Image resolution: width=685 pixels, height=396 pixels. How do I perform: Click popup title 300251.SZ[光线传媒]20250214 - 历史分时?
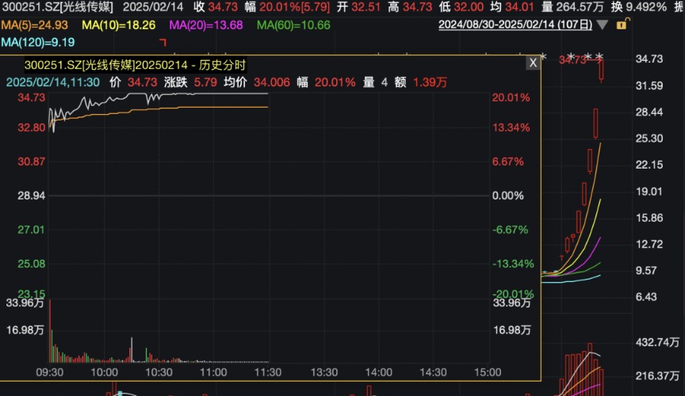tap(135, 66)
